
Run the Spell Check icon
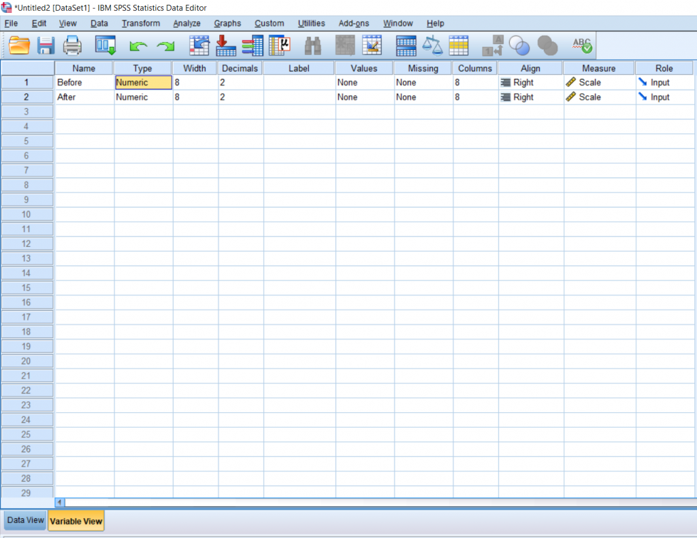pos(582,45)
